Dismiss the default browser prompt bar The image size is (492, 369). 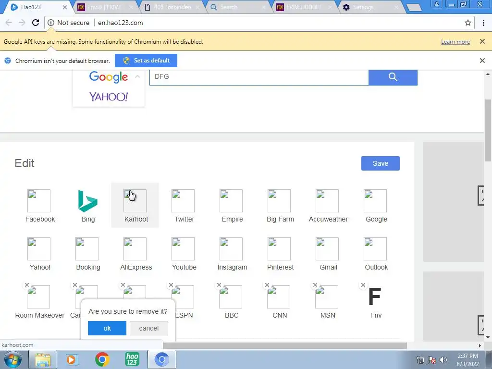[x=482, y=61]
